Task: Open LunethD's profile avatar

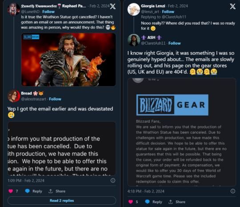Action: pyautogui.click(x=14, y=9)
